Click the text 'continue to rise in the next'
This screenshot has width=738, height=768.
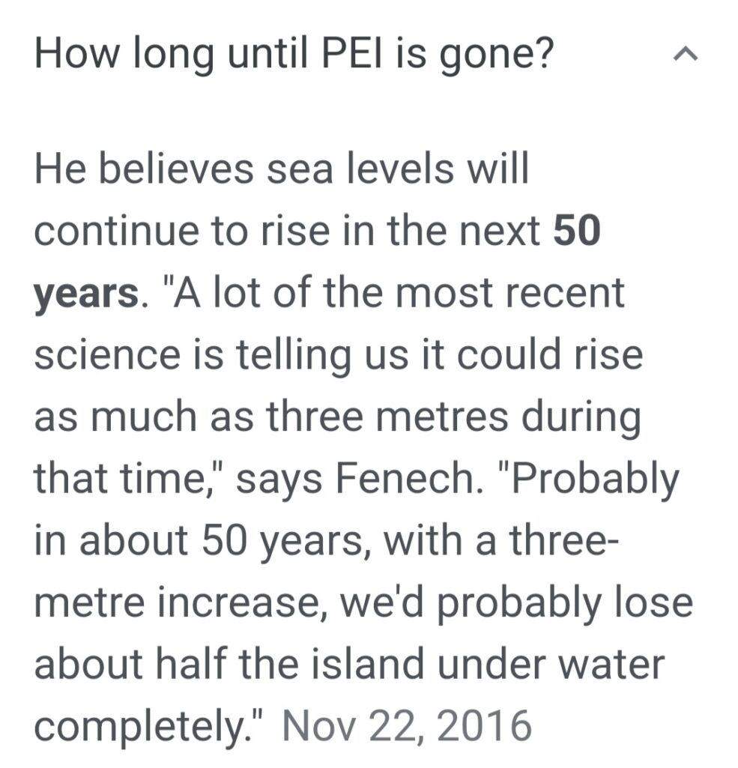pyautogui.click(x=288, y=232)
